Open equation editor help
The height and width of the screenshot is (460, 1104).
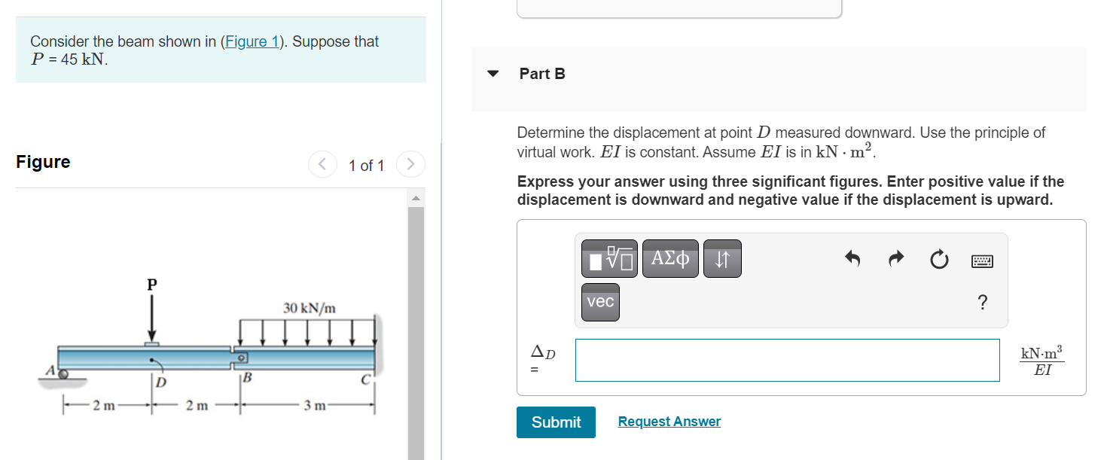point(982,302)
